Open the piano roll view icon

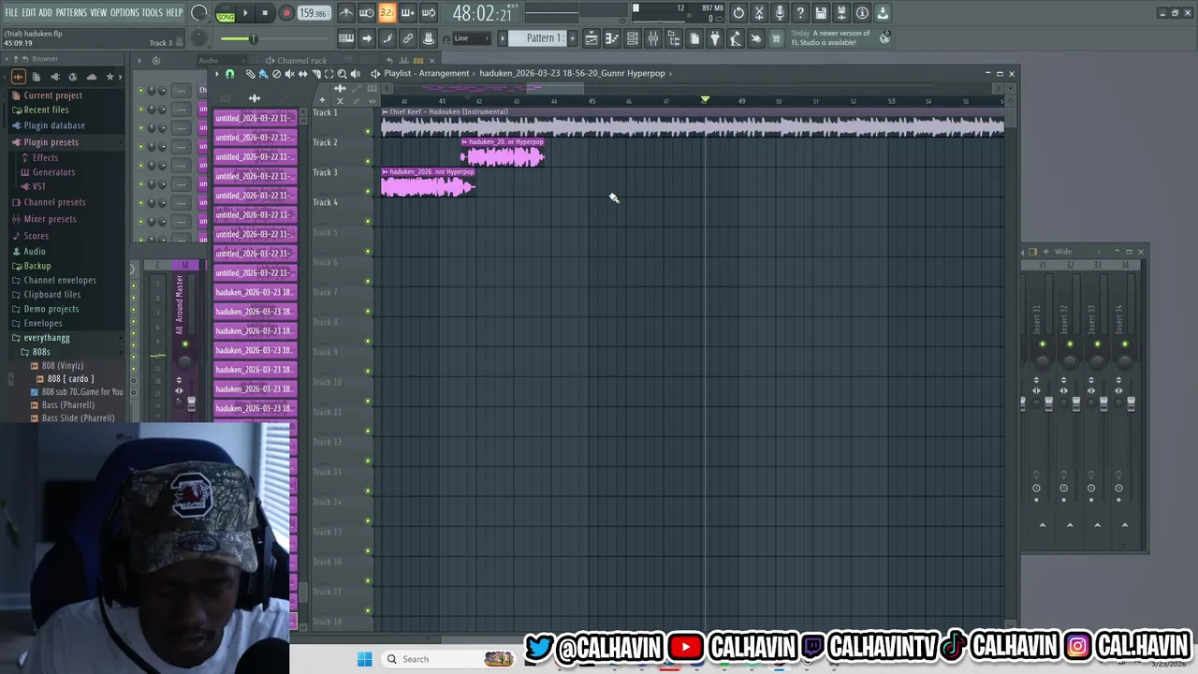612,38
